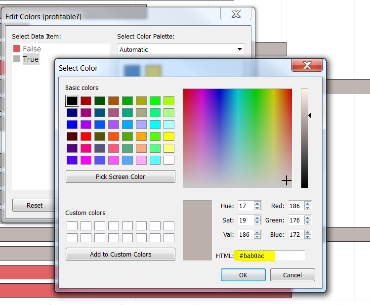370x305 pixels.
Task: Close the Select Color dialog
Action: (307, 65)
